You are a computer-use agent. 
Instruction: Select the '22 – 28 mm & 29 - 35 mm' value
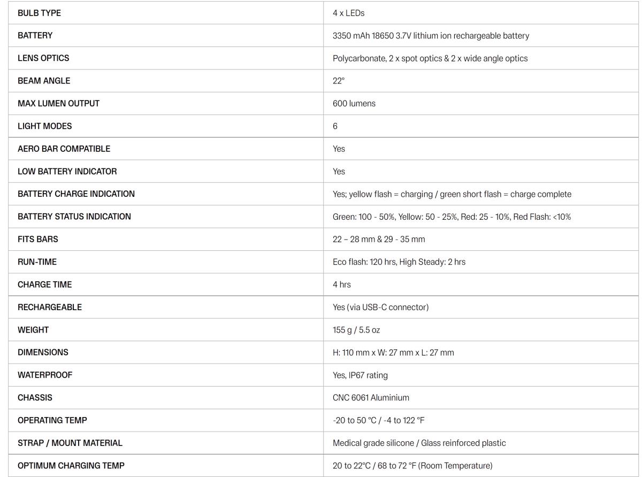click(378, 240)
